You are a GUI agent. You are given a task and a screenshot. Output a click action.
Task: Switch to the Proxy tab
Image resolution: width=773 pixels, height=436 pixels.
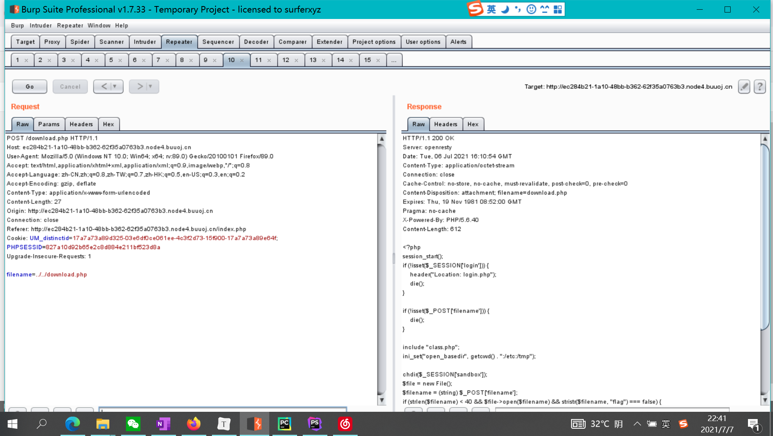(x=52, y=42)
